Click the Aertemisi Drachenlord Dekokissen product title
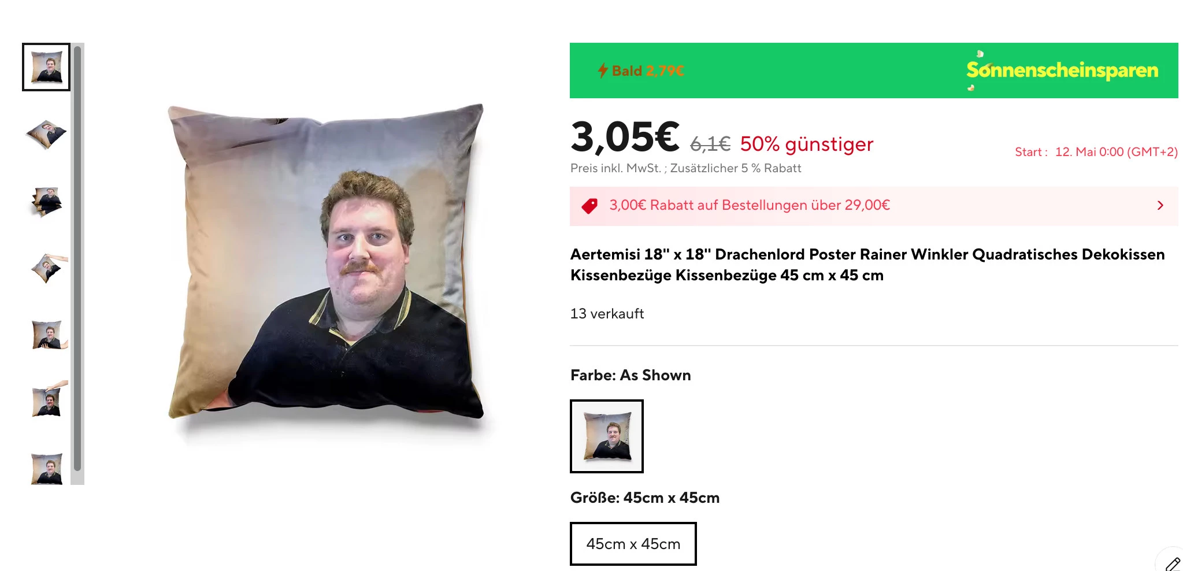The height and width of the screenshot is (571, 1183). click(x=867, y=265)
